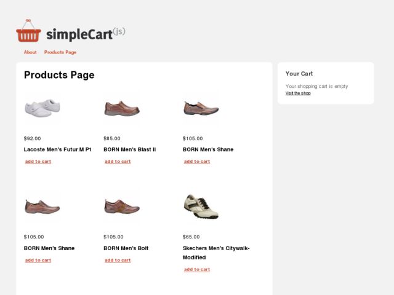Click the BORN Men's Blast II shoe image
Screen dimensions: 394x295
point(122,109)
